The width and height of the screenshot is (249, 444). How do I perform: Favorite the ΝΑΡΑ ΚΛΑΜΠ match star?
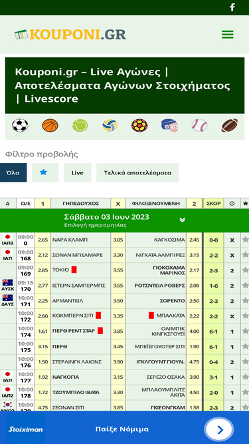click(x=245, y=240)
